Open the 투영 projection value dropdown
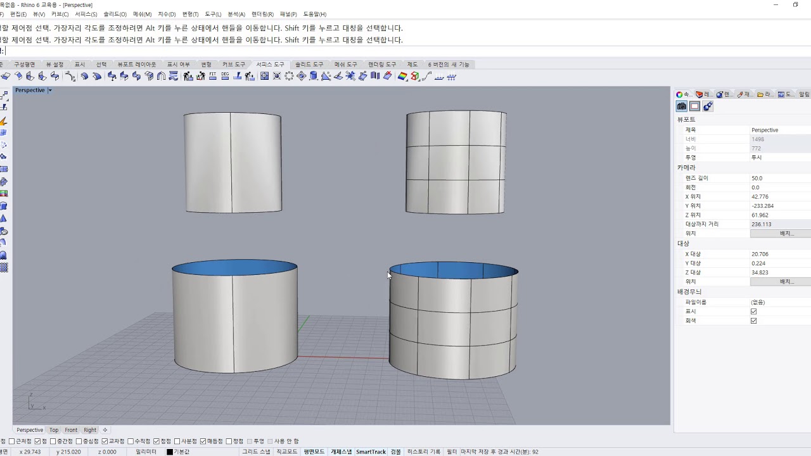Image resolution: width=811 pixels, height=456 pixels. [x=780, y=158]
